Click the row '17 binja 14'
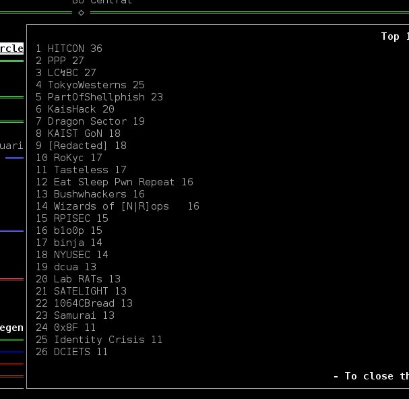This screenshot has height=399, width=409. tap(69, 243)
